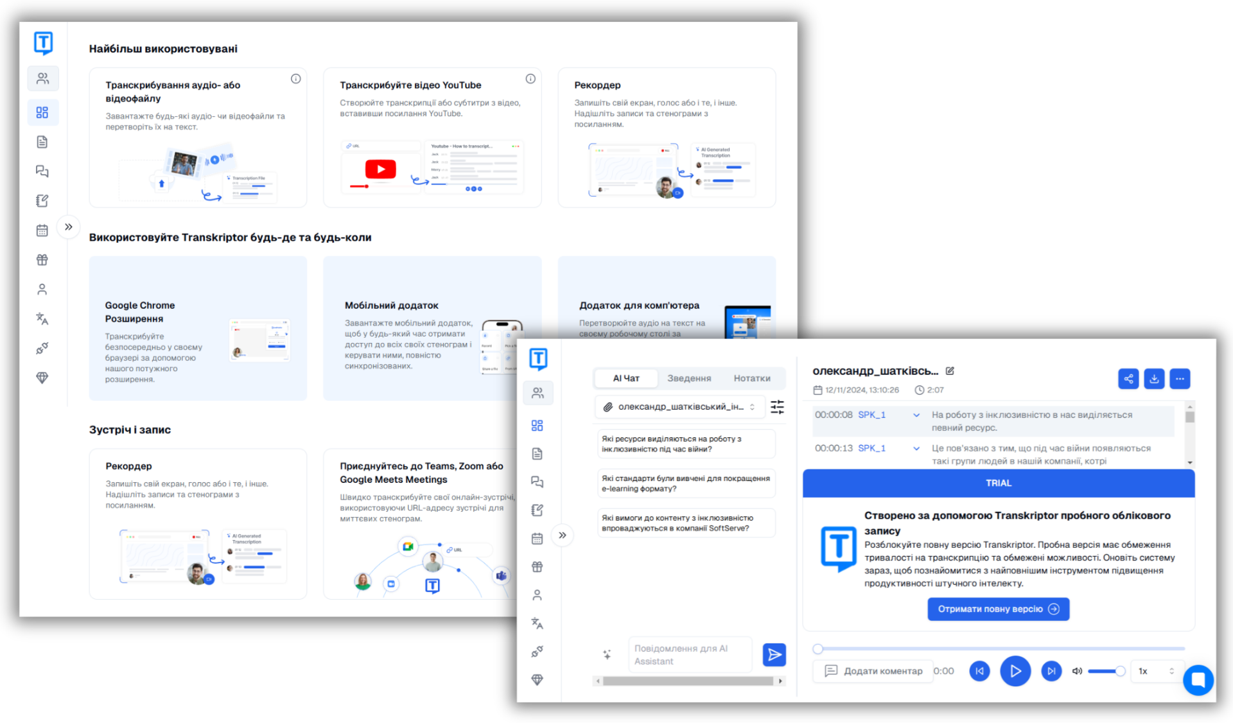Click the gift icon in the back window sidebar
Screen dimensions: 1233x723
[x=42, y=260]
